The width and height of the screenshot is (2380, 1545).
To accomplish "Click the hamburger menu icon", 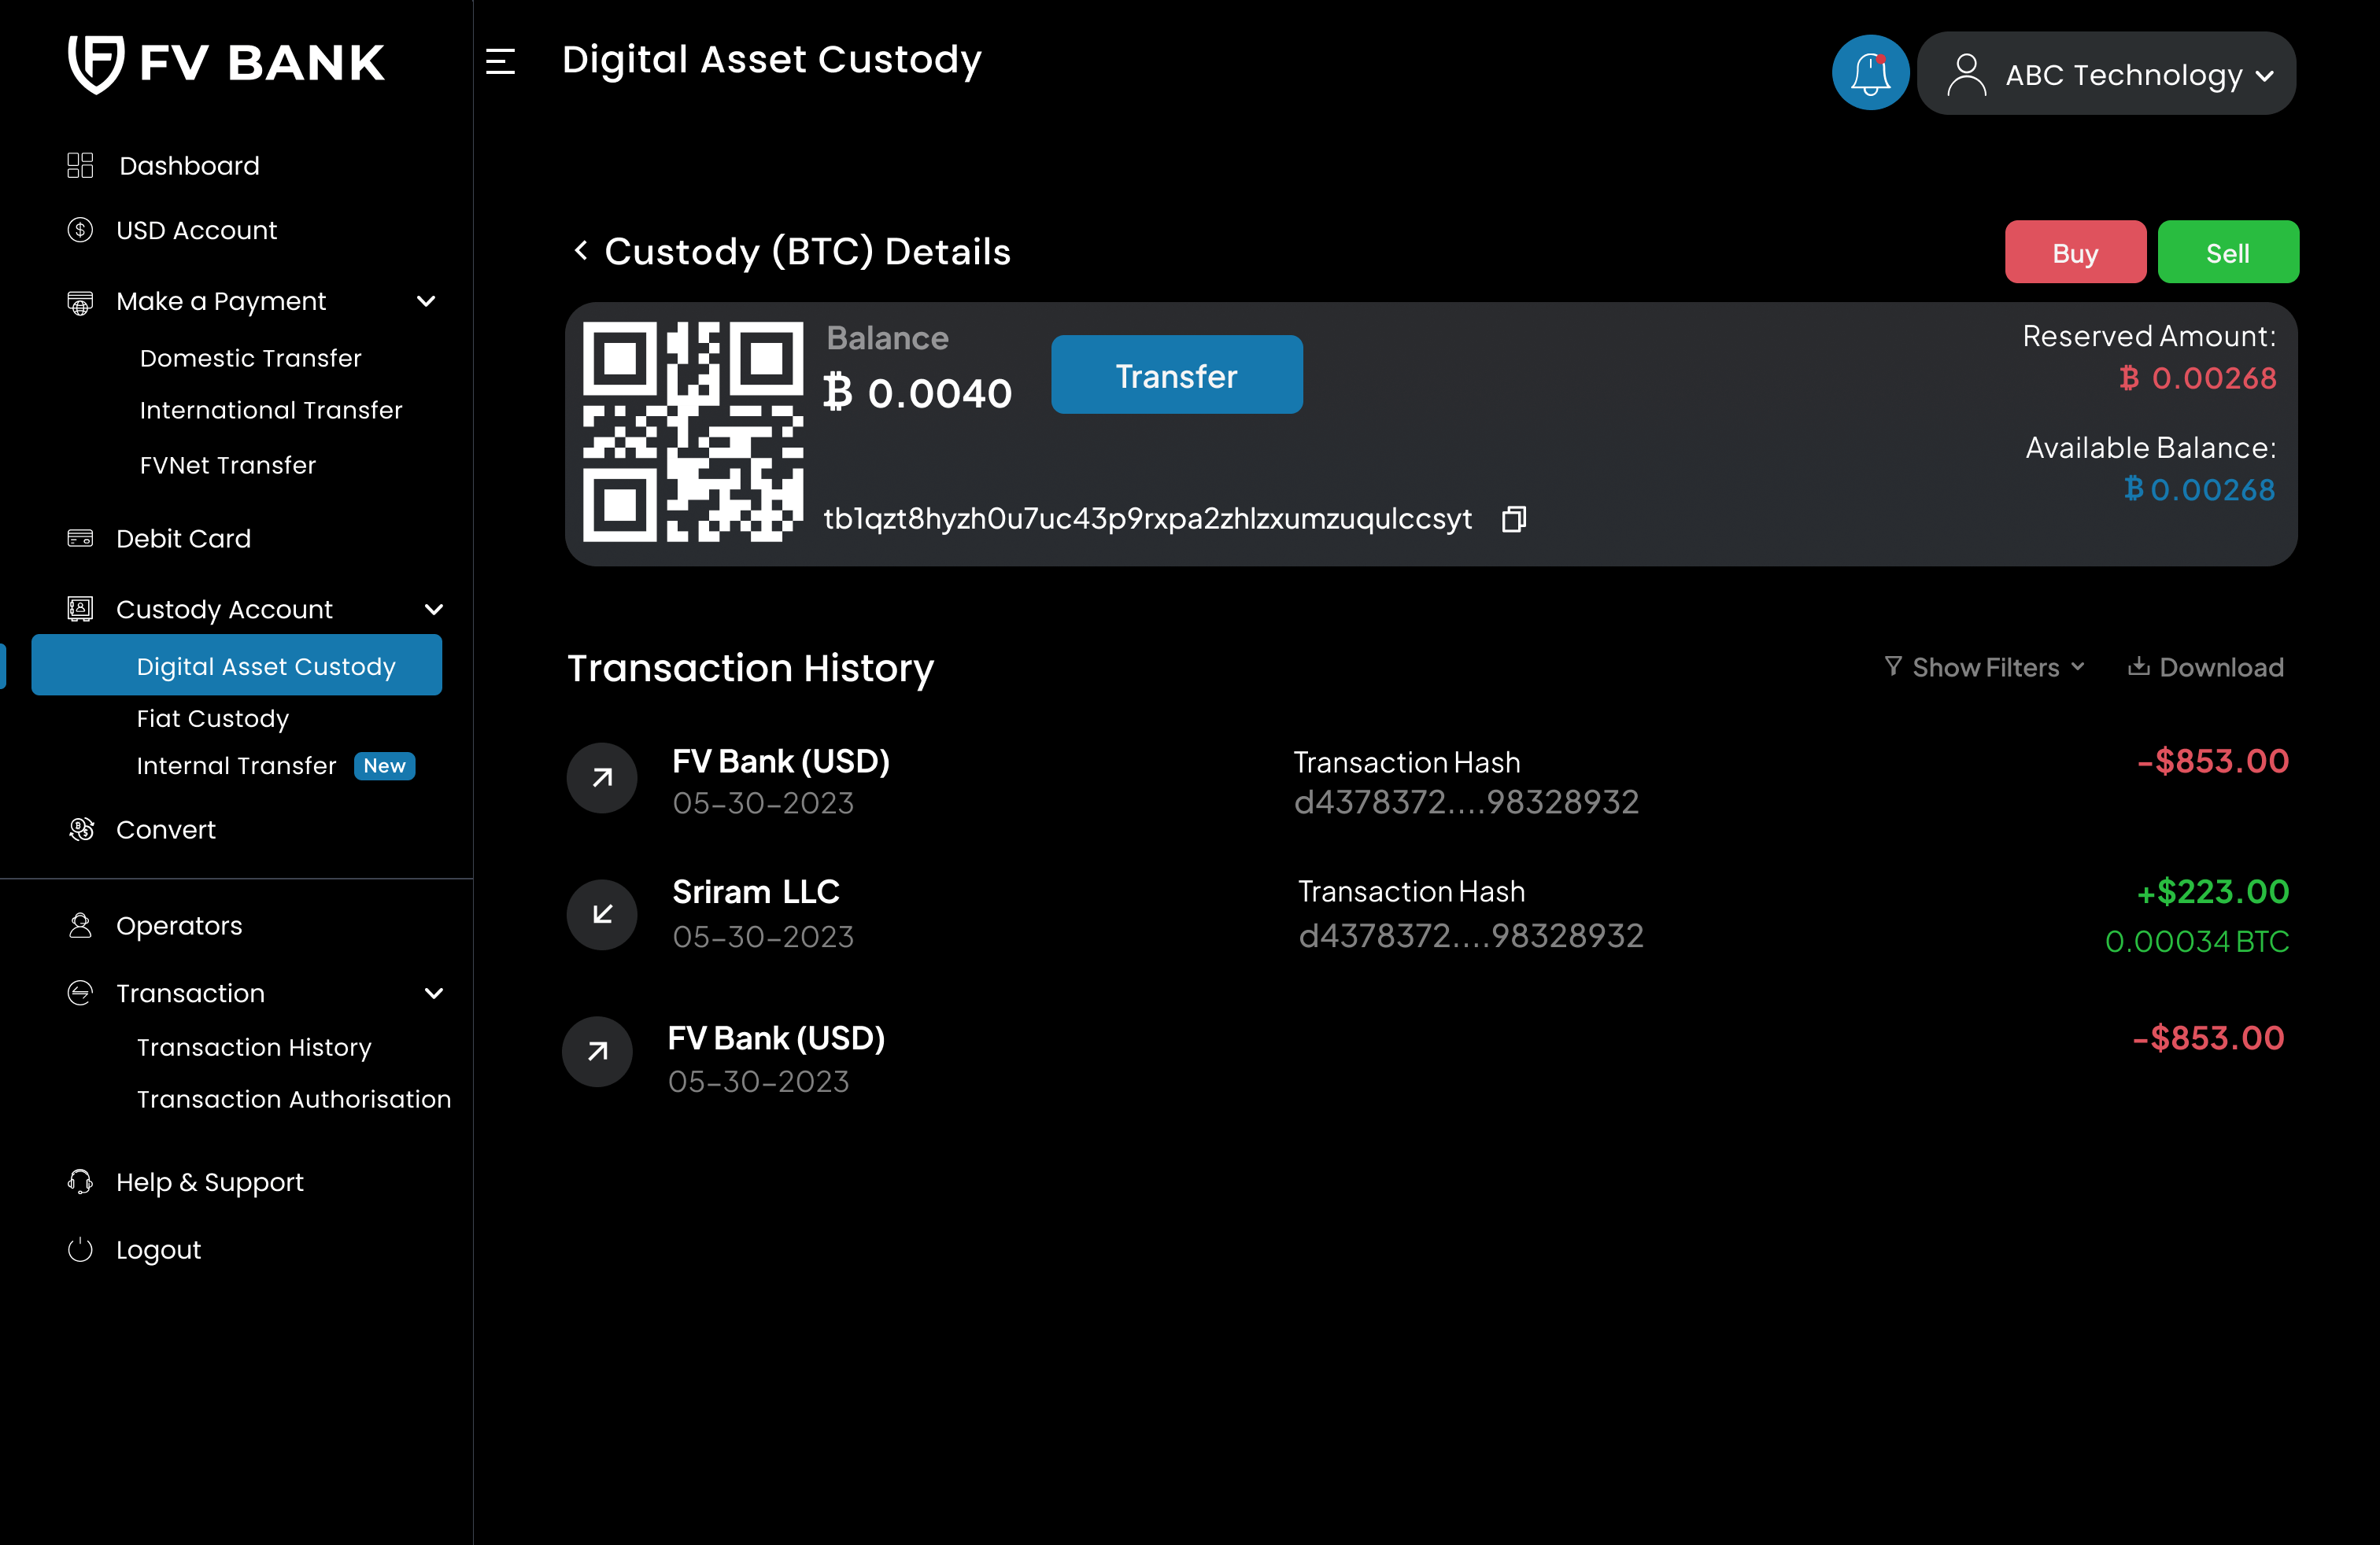I will coord(500,62).
